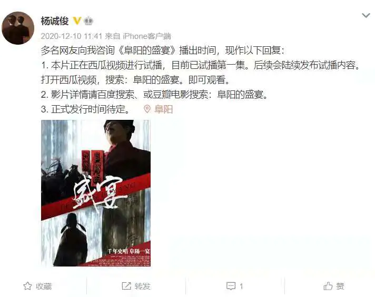The image size is (375, 297).
Task: Click the thumbs-up like icon
Action: pos(328,286)
